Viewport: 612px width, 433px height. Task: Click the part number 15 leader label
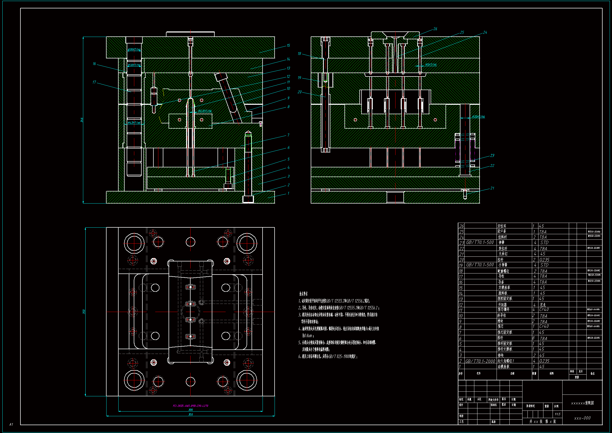[288, 46]
